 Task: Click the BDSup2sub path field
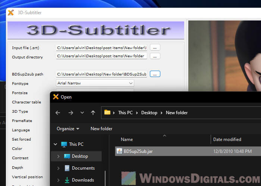pyautogui.click(x=101, y=74)
